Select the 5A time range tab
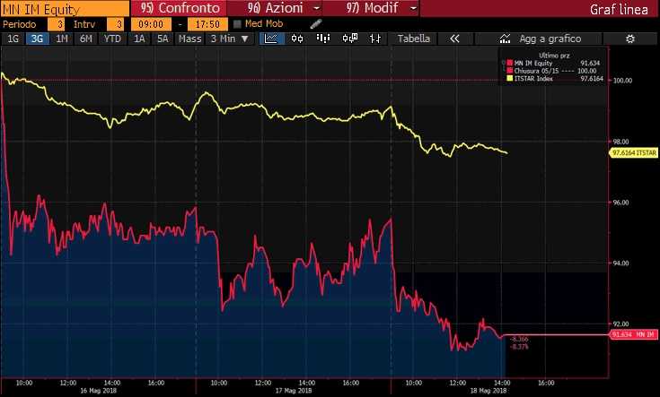660x397 pixels. tap(163, 39)
